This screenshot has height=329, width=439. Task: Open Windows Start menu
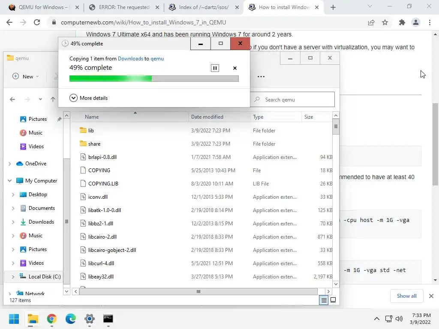pos(14,319)
